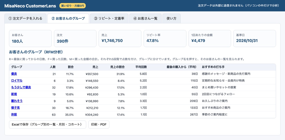285x140 pixels.
Task: Click the 最後の購入から（平均） column header
Action: [x=182, y=67]
